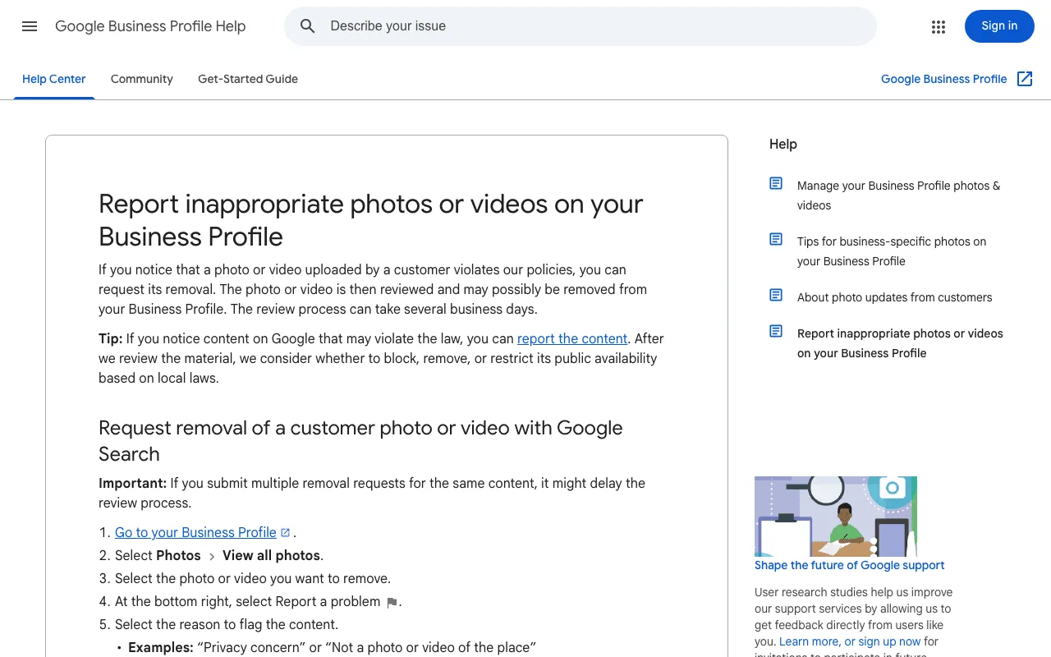Click the external-link icon beside Google Business Profile
This screenshot has height=657, width=1051.
coord(1025,79)
